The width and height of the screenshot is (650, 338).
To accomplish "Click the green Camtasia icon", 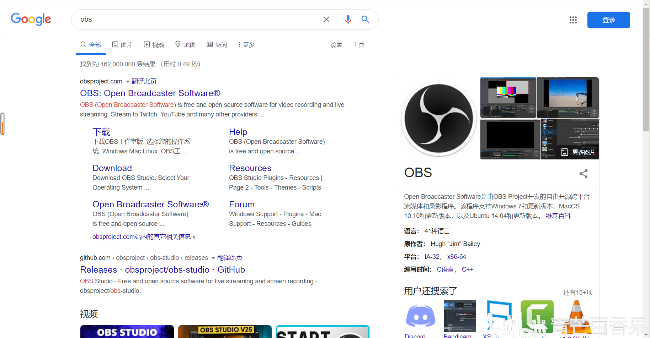I will (537, 316).
